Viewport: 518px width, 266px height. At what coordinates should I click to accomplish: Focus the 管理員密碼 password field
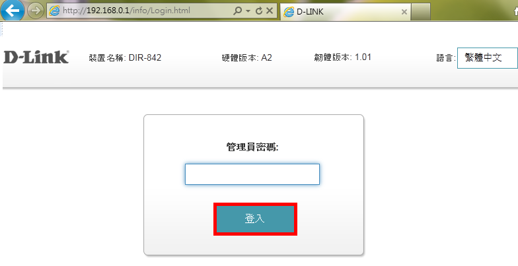(x=252, y=174)
